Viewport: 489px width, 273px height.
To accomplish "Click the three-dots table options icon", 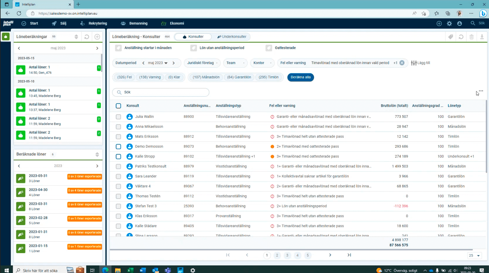I will (481, 91).
